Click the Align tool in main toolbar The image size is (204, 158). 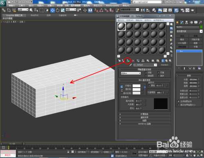tap(148, 10)
